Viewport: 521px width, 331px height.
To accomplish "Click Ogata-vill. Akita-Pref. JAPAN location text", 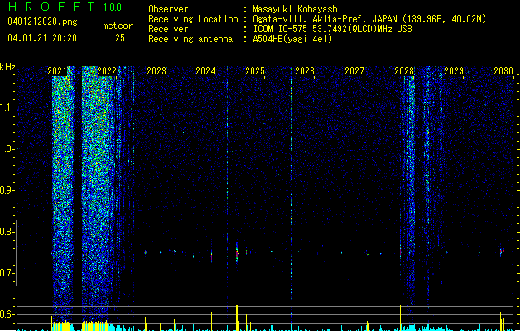I will click(369, 19).
